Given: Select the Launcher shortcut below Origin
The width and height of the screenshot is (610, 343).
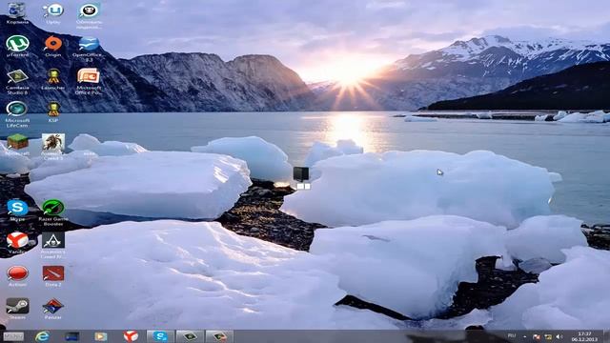Looking at the screenshot, I should pyautogui.click(x=53, y=79).
